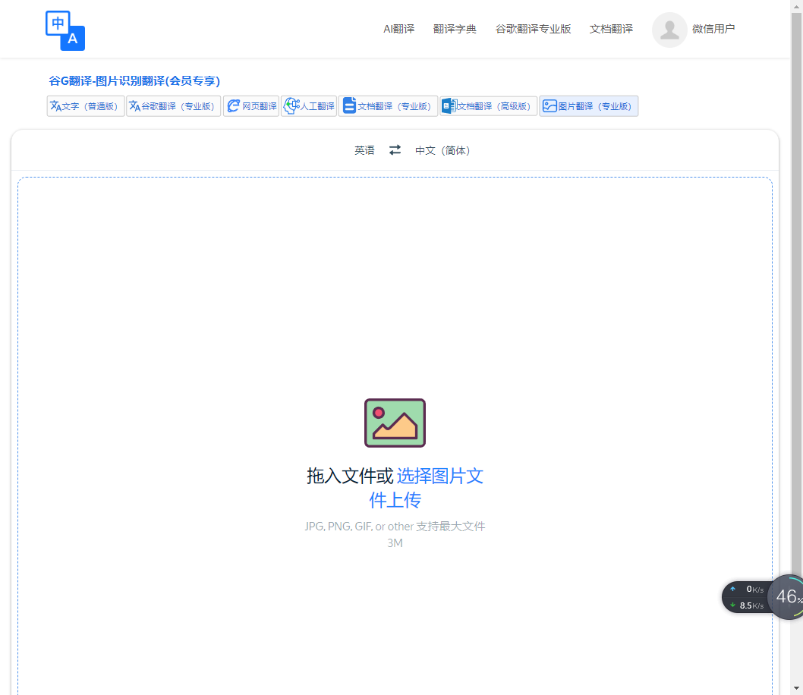Open the 英语 source language selector

click(364, 150)
